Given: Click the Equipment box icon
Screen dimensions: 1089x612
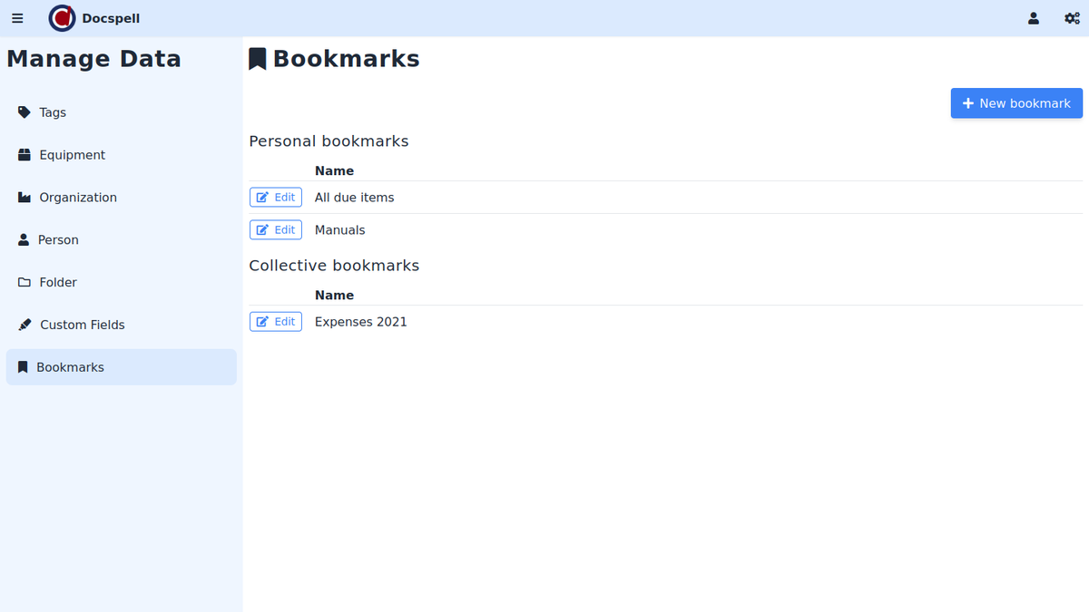Looking at the screenshot, I should (x=25, y=155).
